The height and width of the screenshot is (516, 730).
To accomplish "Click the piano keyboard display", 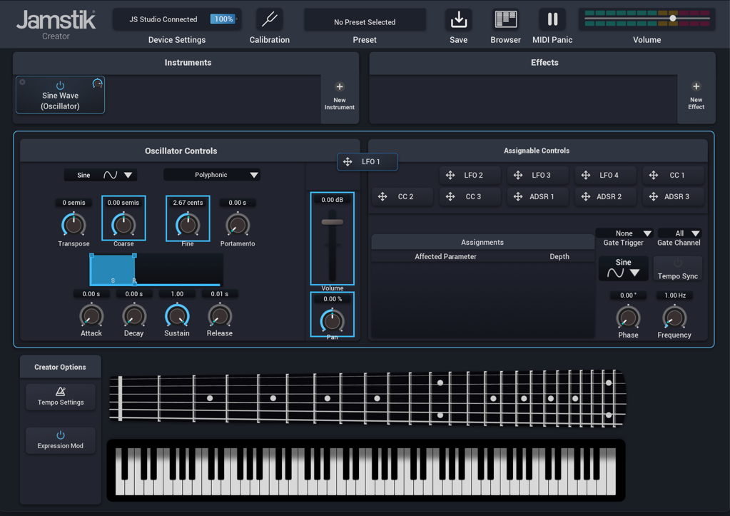I will pyautogui.click(x=366, y=470).
